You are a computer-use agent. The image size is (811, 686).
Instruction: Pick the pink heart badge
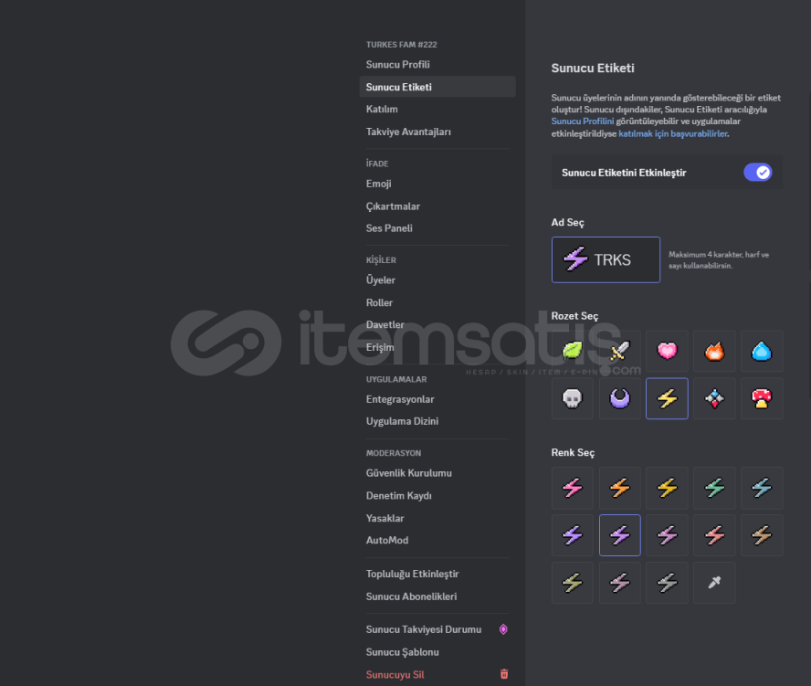coord(667,352)
